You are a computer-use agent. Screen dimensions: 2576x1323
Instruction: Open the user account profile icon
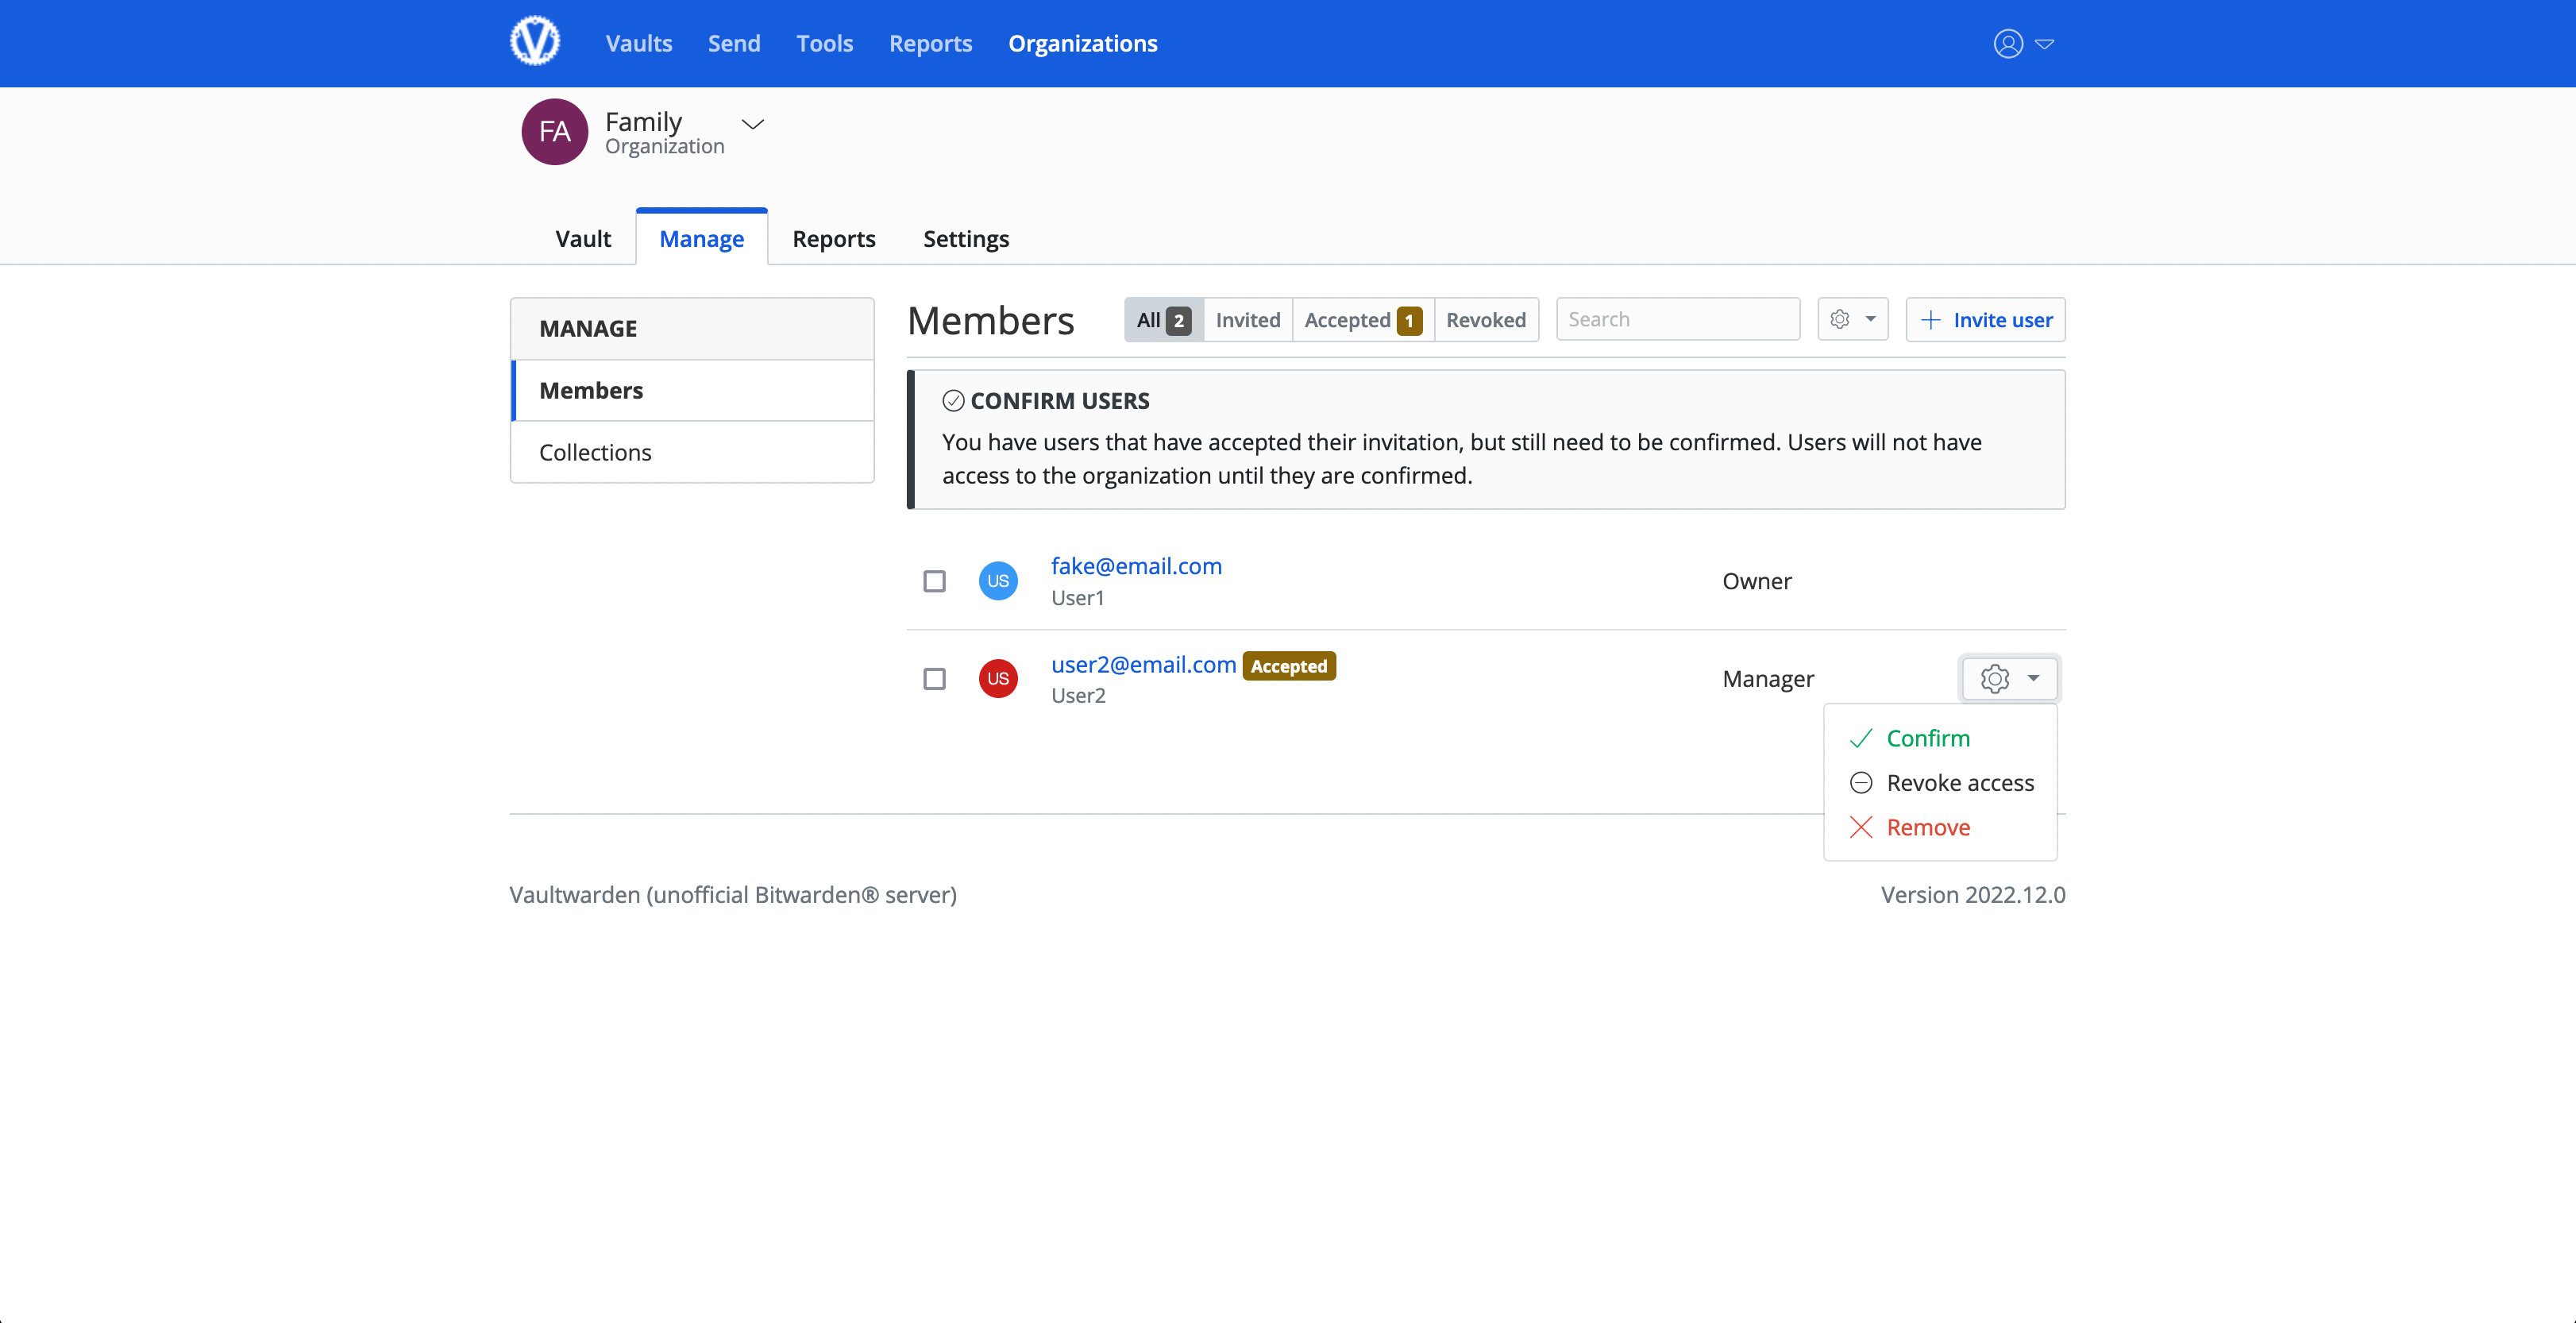coord(2008,43)
